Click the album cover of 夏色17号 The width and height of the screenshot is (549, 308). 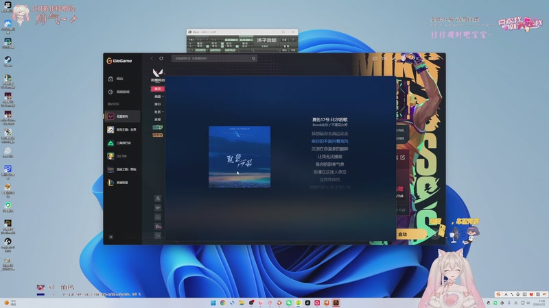click(240, 157)
